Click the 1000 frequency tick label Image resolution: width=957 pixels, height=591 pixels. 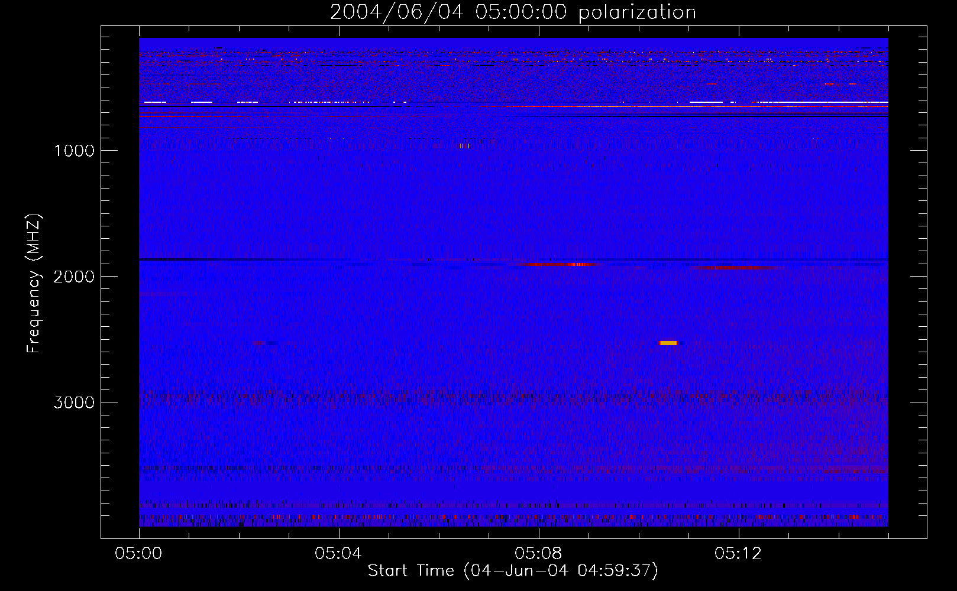[x=75, y=151]
